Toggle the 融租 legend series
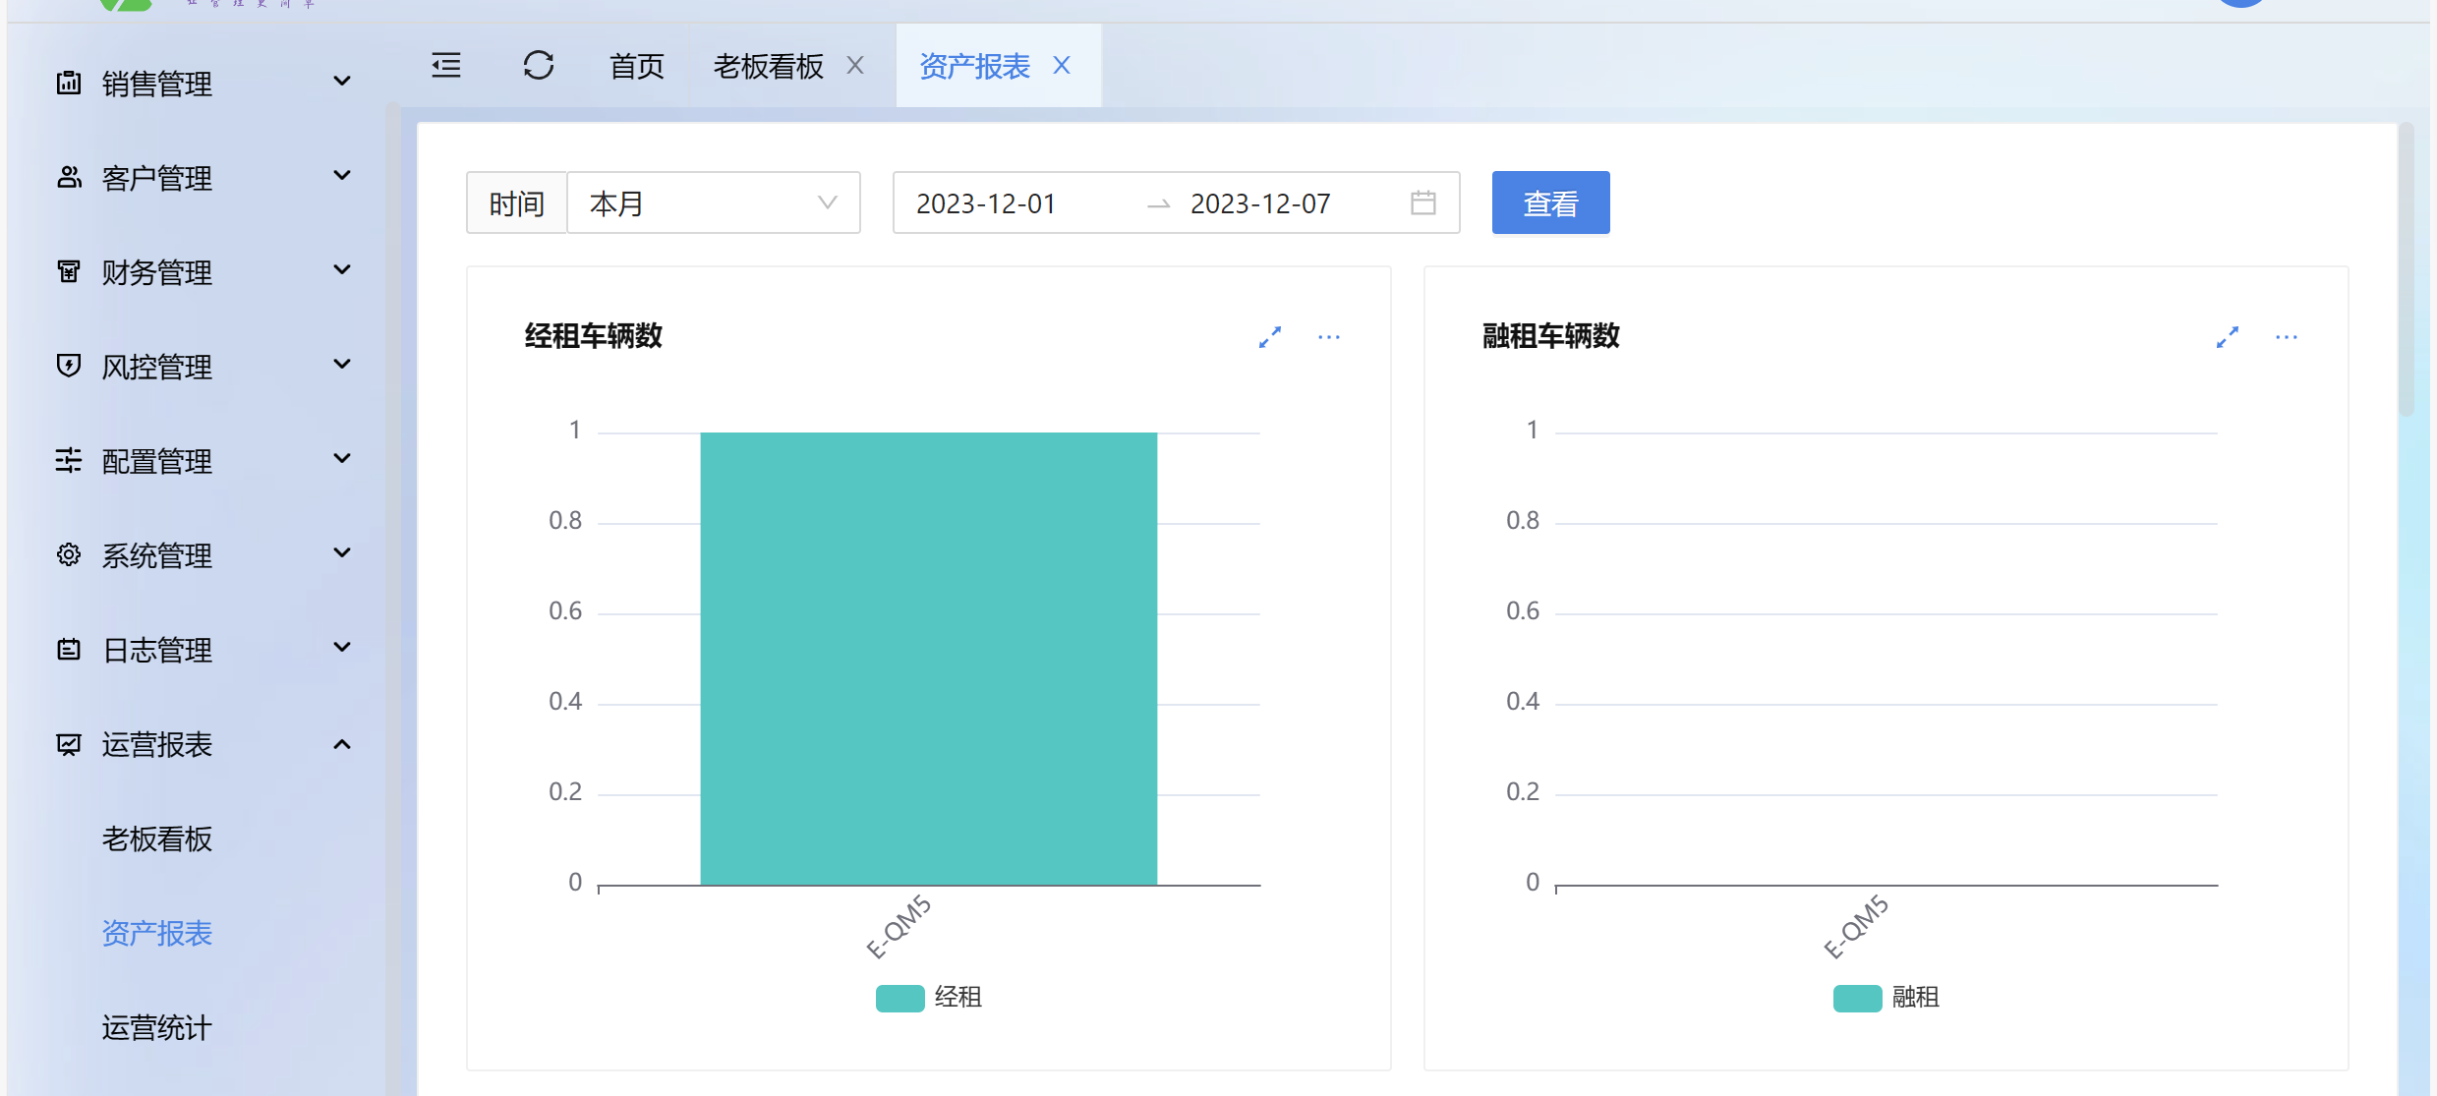Screen dimensions: 2437x1096 1886,998
